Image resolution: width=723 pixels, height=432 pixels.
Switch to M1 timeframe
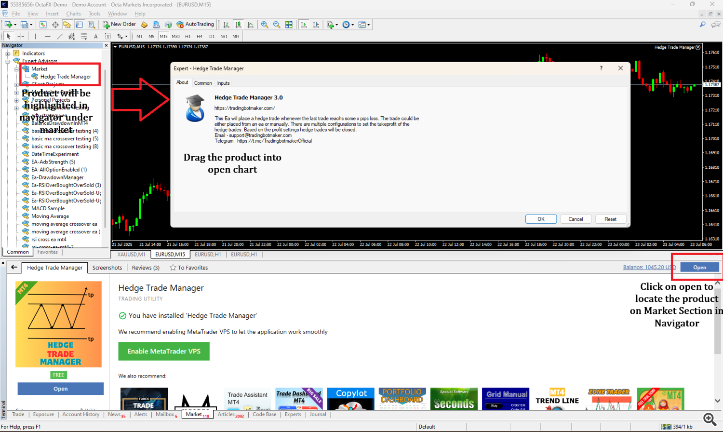click(x=139, y=36)
